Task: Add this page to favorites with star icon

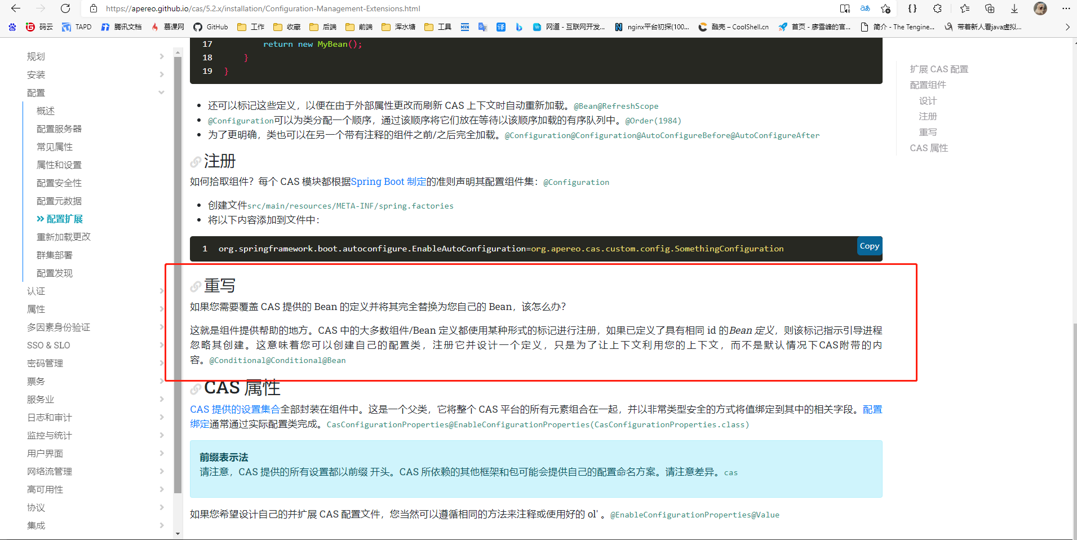Action: pyautogui.click(x=886, y=8)
